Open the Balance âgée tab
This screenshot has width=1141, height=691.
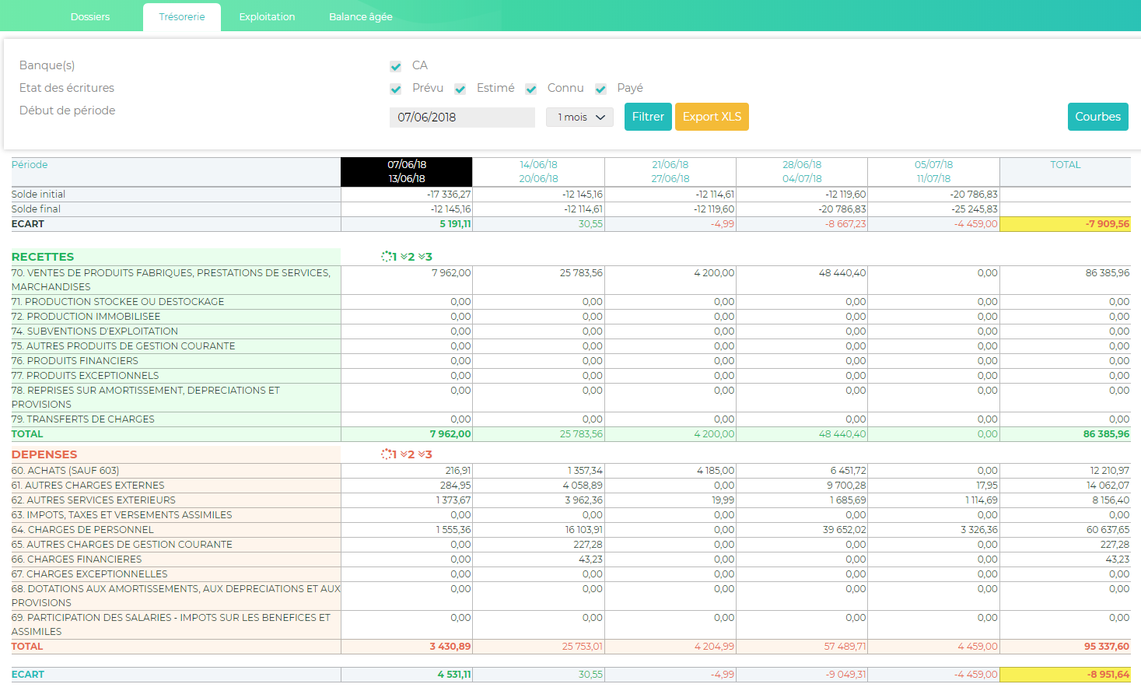(x=360, y=16)
